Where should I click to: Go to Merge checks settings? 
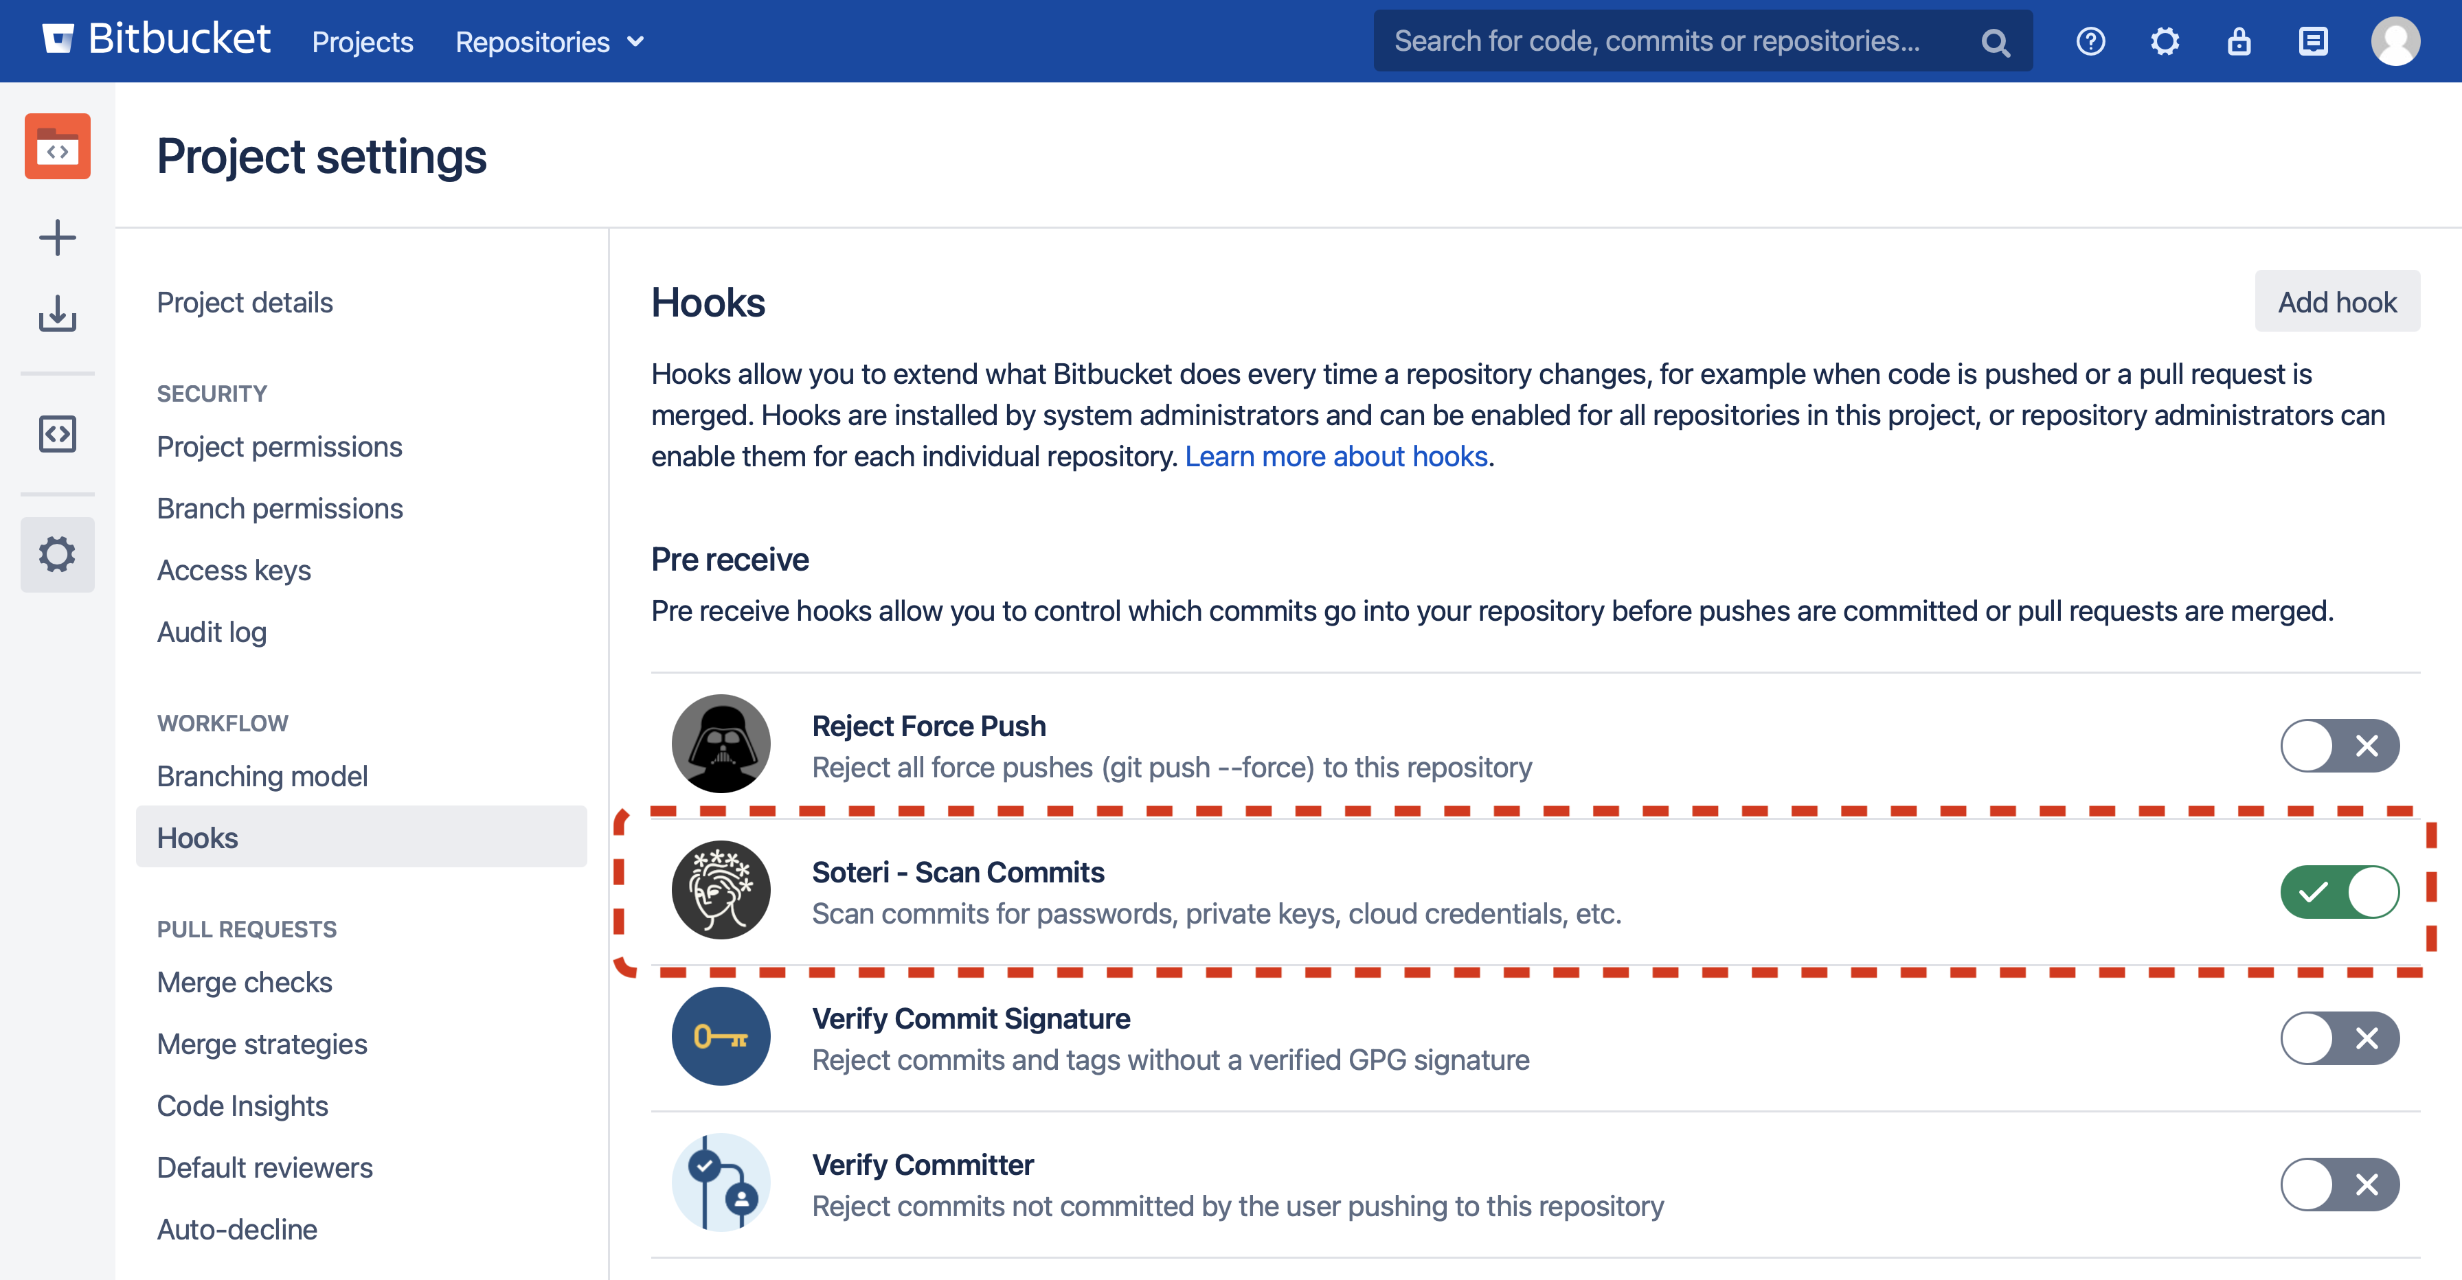tap(244, 982)
